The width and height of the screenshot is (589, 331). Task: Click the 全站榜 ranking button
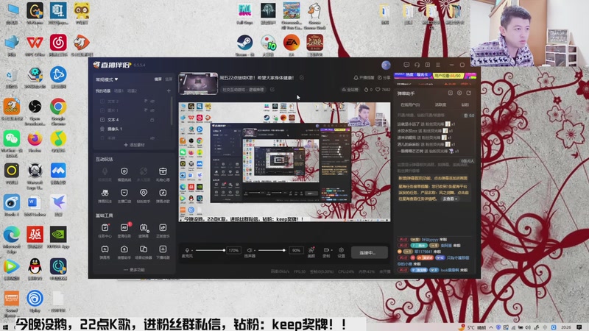pyautogui.click(x=350, y=90)
